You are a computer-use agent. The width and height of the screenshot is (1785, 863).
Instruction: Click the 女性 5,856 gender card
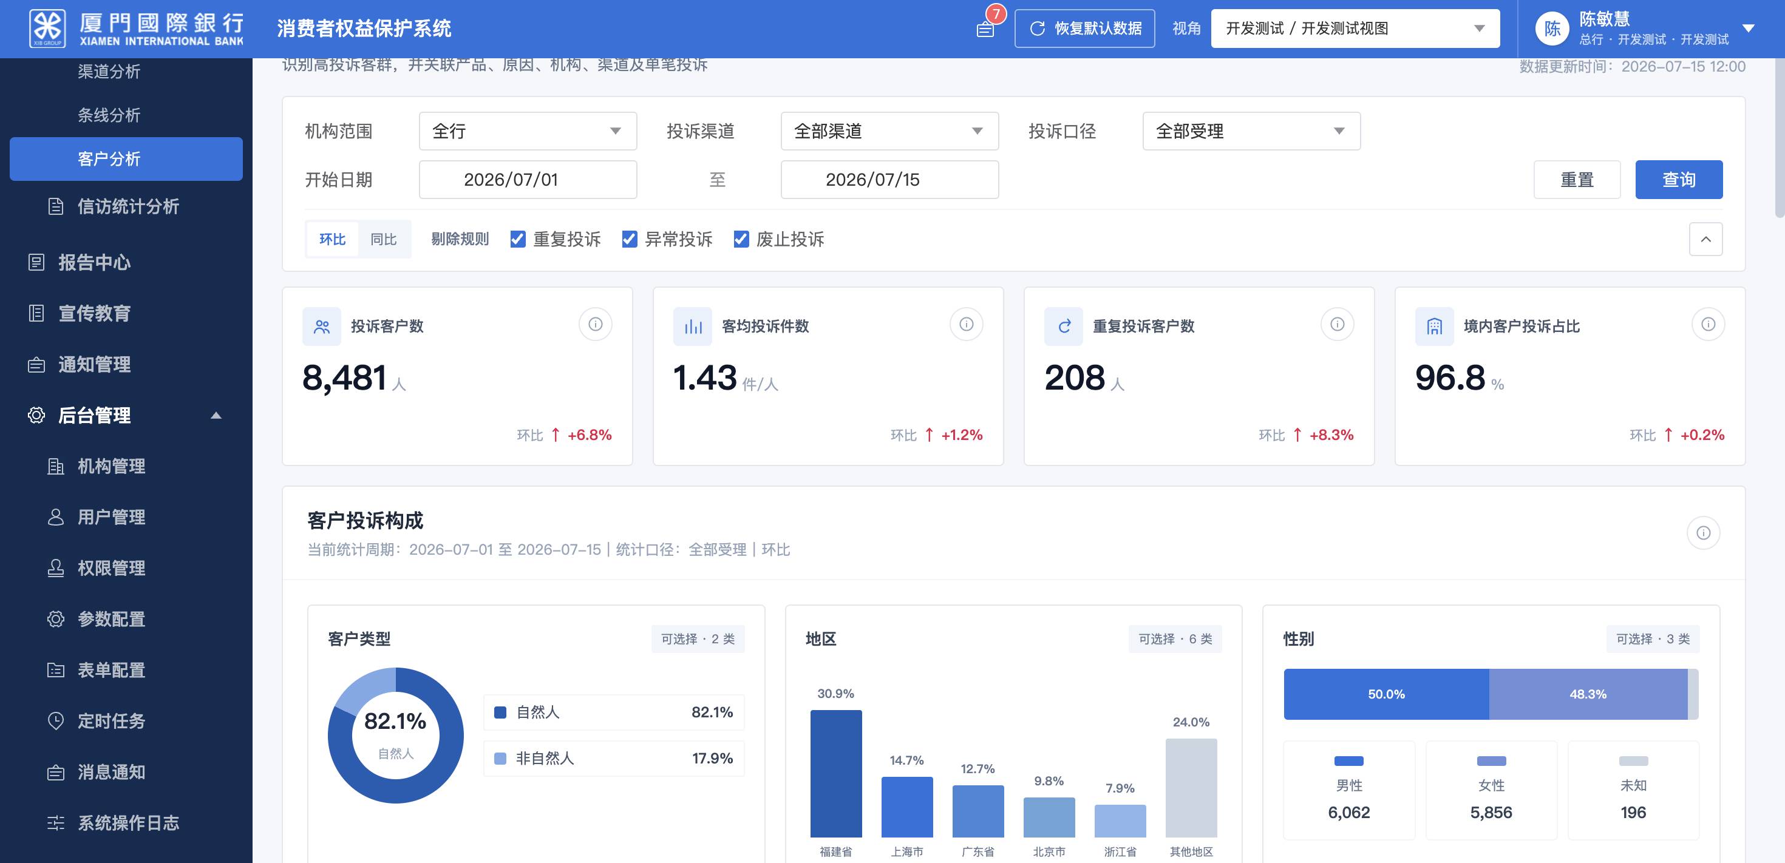(x=1491, y=790)
